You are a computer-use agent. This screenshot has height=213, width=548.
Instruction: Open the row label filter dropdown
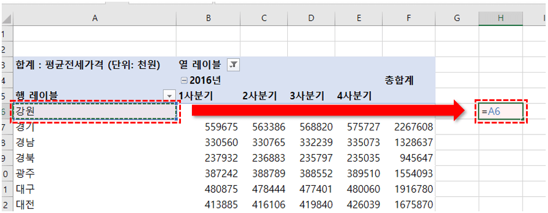(x=169, y=95)
